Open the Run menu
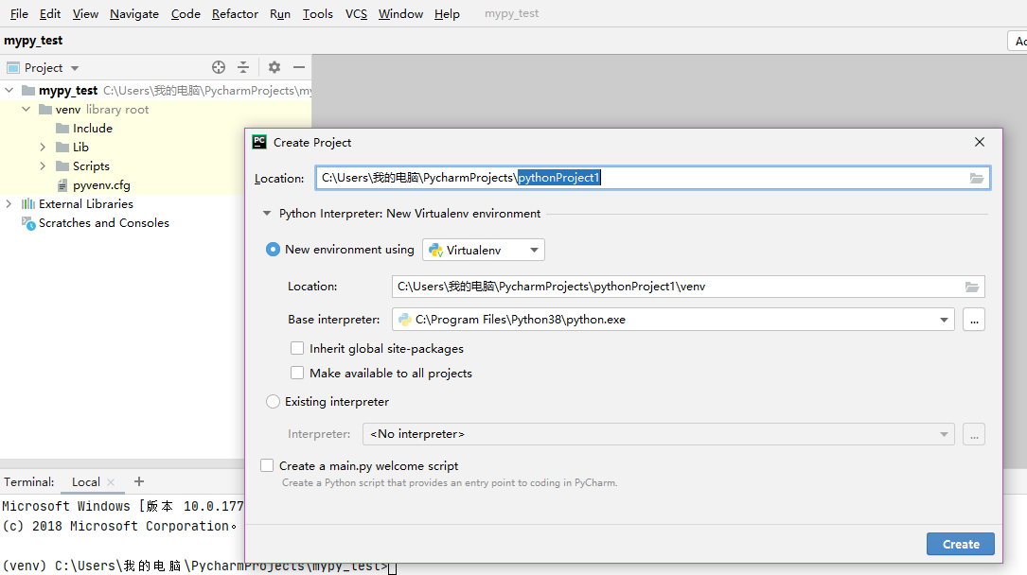The image size is (1027, 575). 279,14
